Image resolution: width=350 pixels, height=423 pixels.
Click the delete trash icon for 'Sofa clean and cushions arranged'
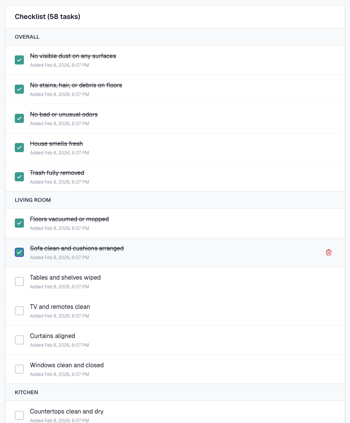click(328, 252)
